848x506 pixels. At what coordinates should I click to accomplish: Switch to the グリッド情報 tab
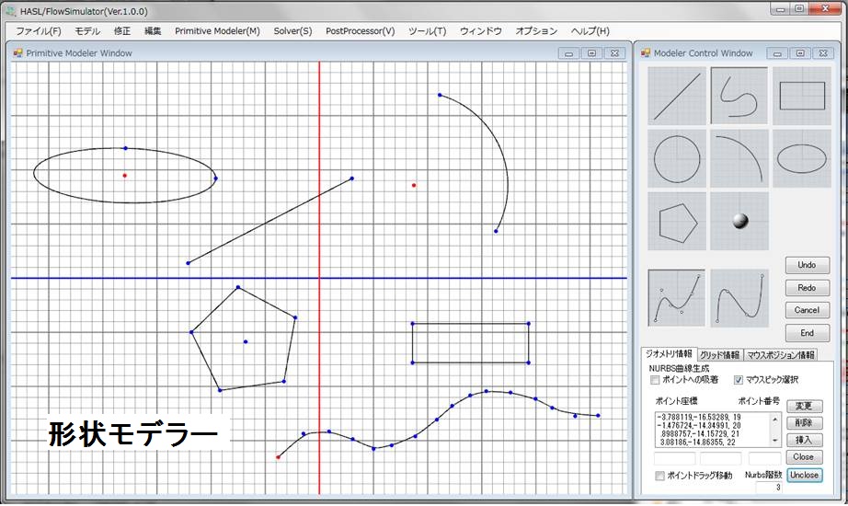coord(719,355)
